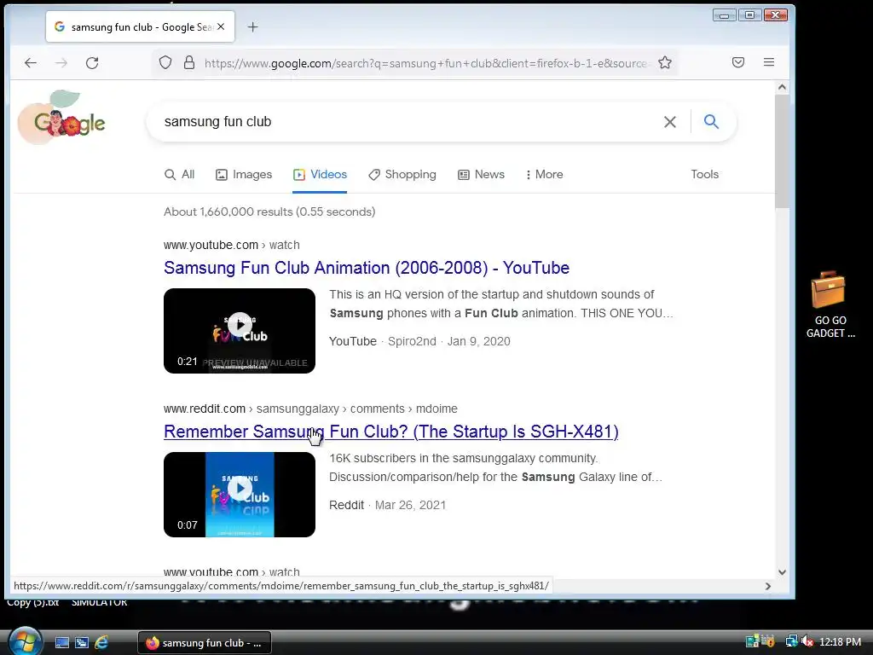Viewport: 873px width, 655px height.
Task: Open Remember Samsung Fun Club Reddit link
Action: [x=390, y=432]
